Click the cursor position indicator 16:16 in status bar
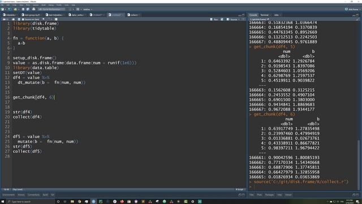The image size is (362, 204). tap(6, 189)
